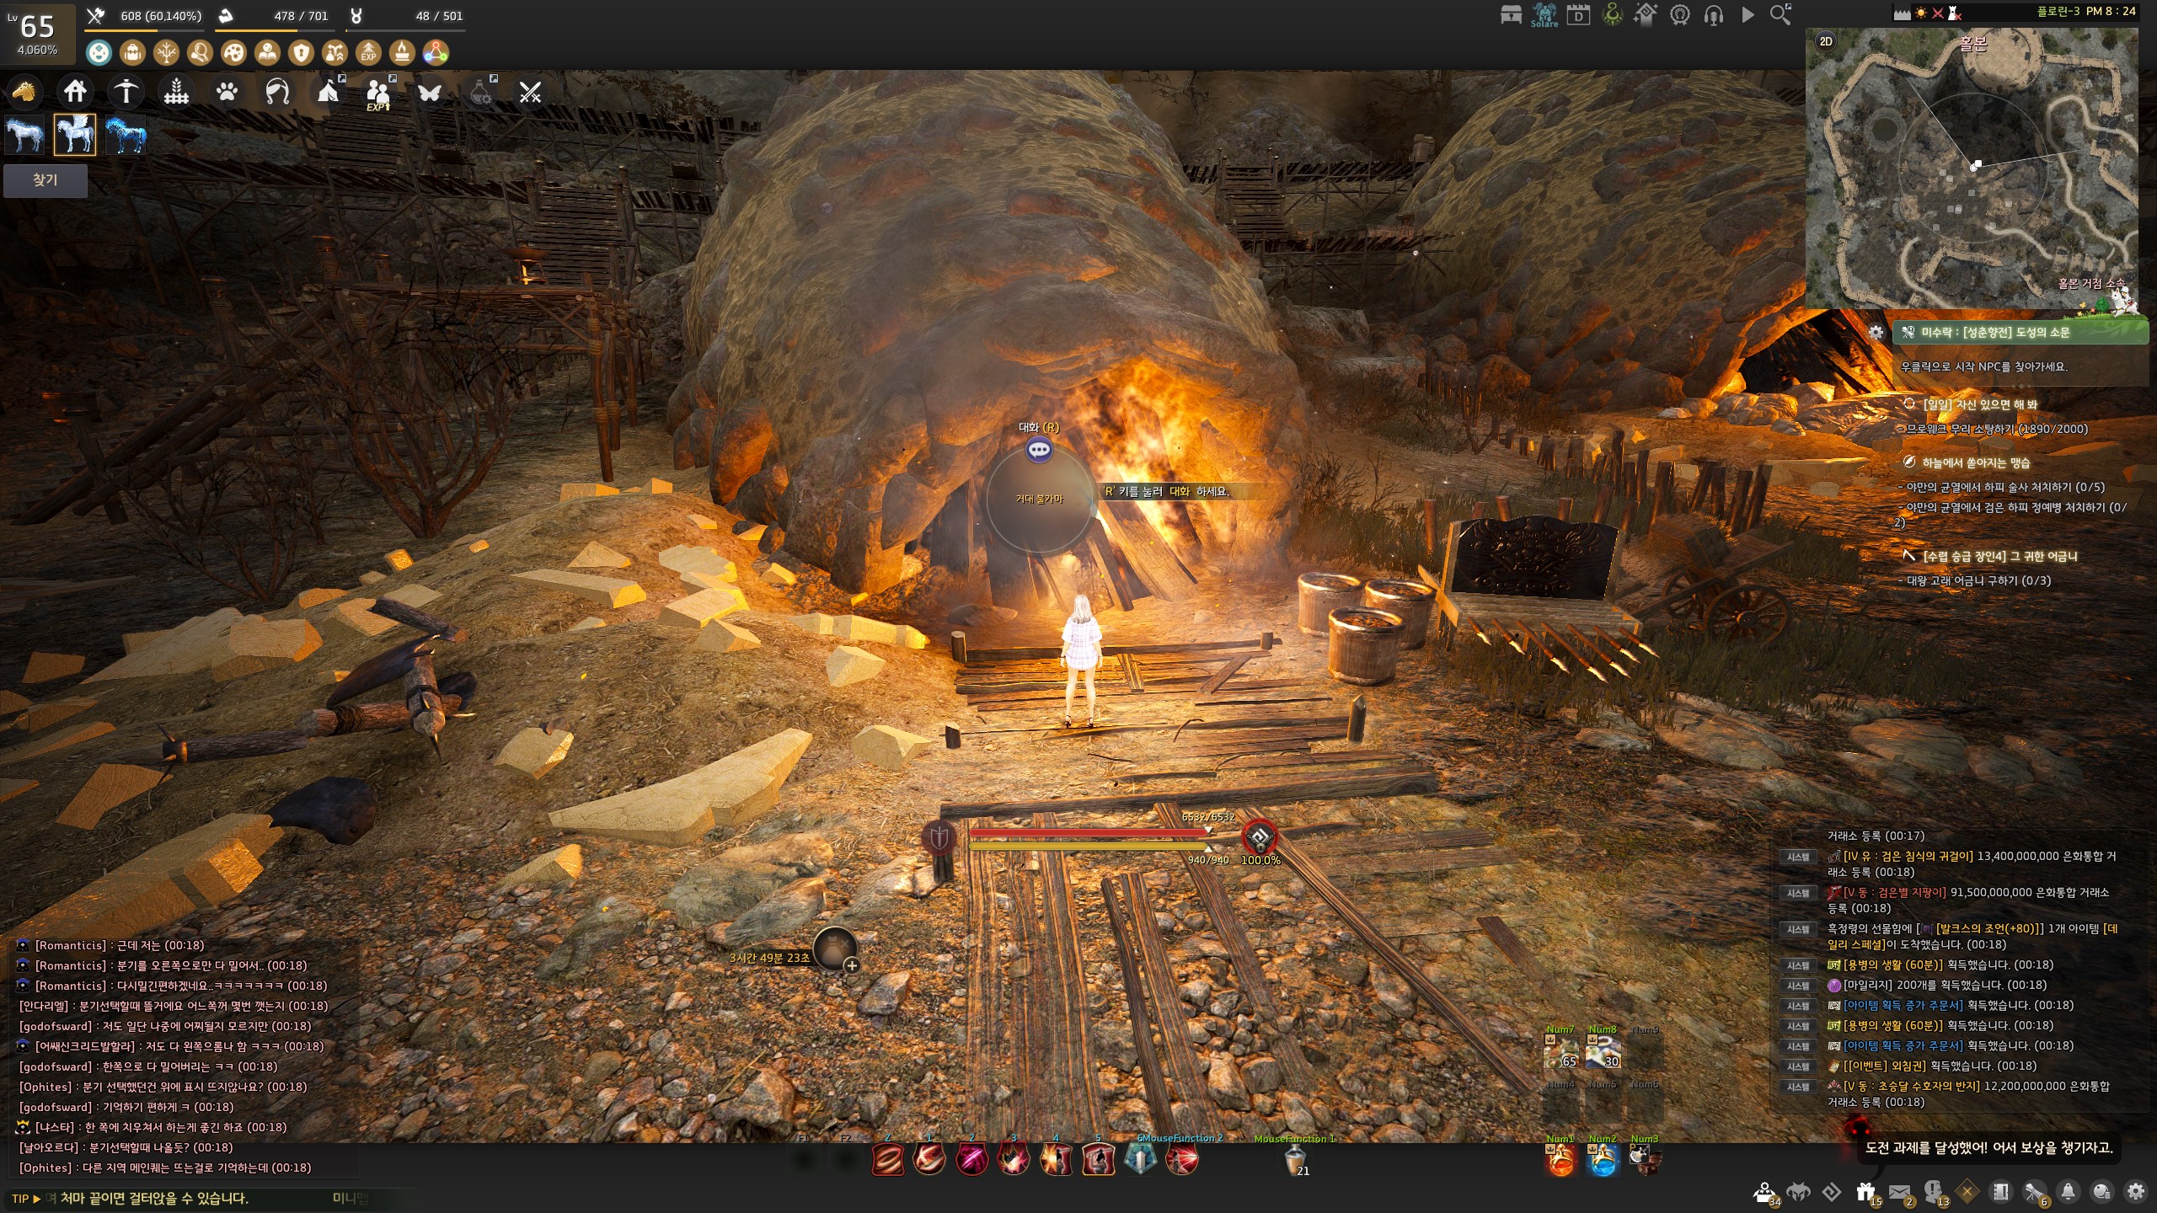Expand the quest 하늘에서 쏟아지는 땅습
2157x1213 pixels.
[x=1975, y=462]
